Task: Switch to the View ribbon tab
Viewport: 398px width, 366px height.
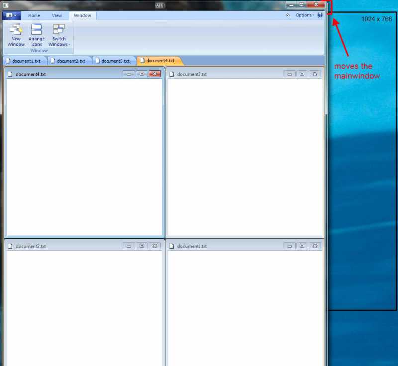Action: coord(57,15)
